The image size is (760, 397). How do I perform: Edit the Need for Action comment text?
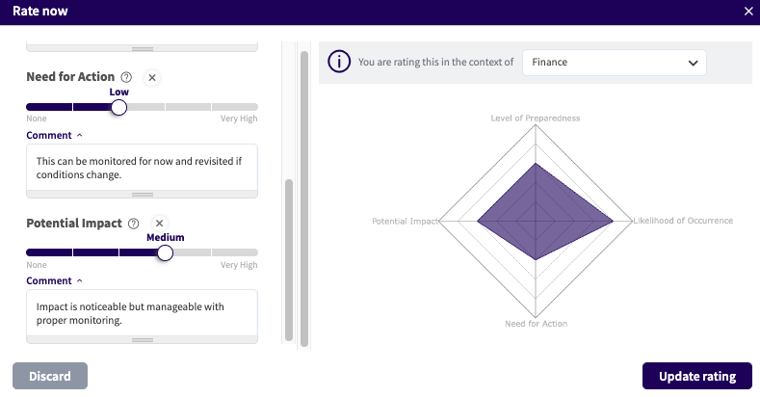click(x=142, y=168)
